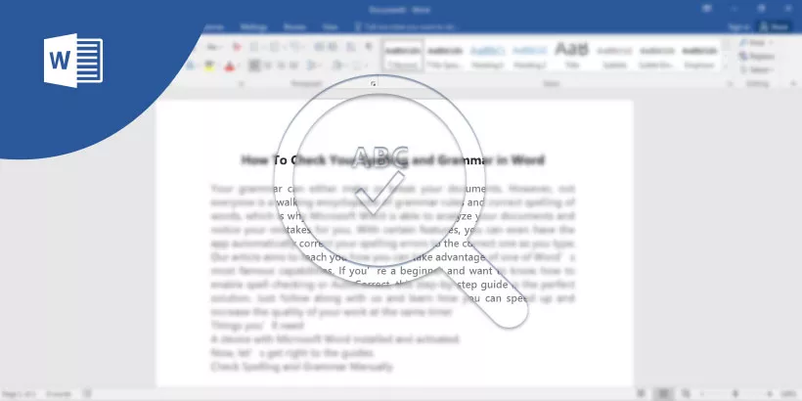The height and width of the screenshot is (401, 802).
Task: Apply a numbered list using Numbering icon
Action: [274, 47]
